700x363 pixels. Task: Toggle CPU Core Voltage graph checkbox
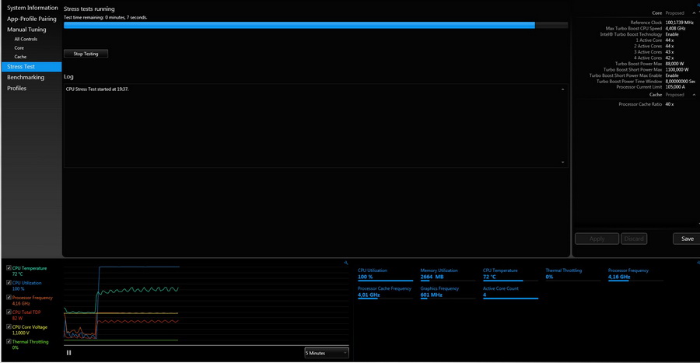(x=9, y=327)
